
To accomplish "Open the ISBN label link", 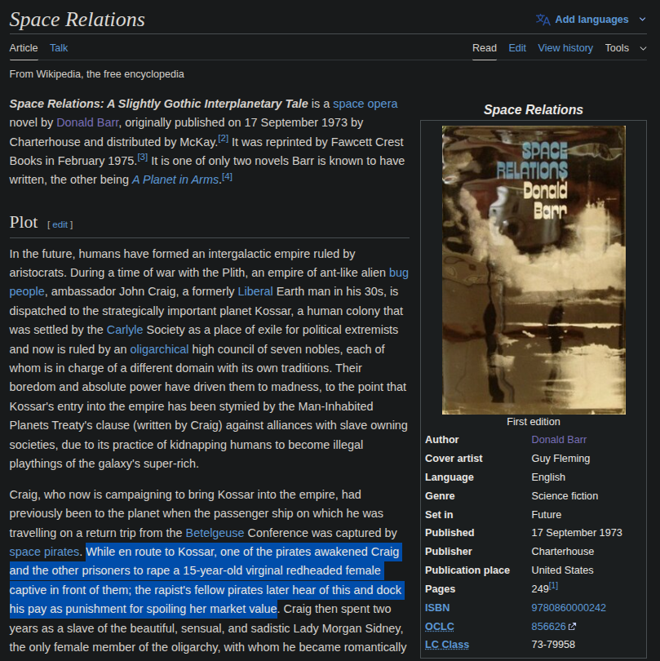I will point(437,608).
